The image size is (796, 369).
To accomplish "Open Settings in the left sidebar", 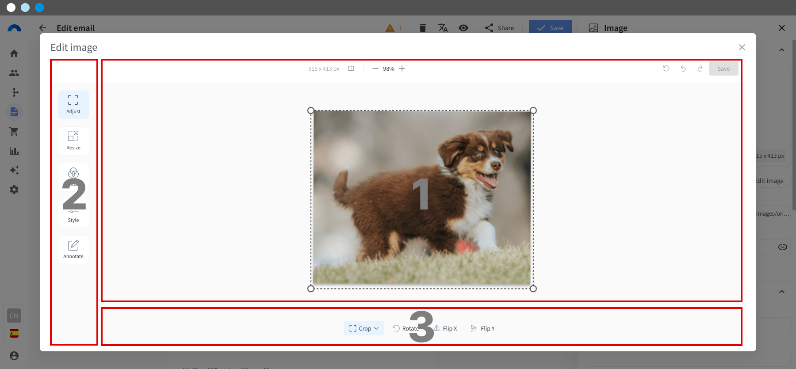I will (14, 190).
